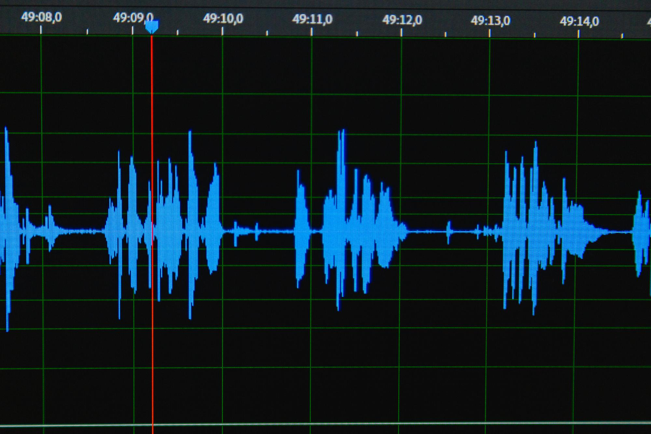Click the ruler tick between 49:08,0 and 49:09,0
This screenshot has height=434, width=651.
click(87, 31)
